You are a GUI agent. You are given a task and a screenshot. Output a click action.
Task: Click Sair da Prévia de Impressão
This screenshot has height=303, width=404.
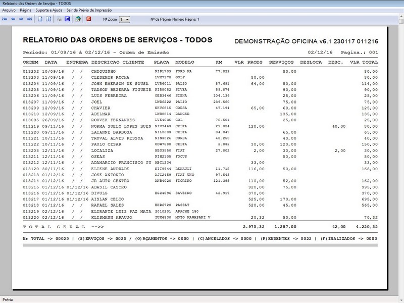tap(88, 9)
